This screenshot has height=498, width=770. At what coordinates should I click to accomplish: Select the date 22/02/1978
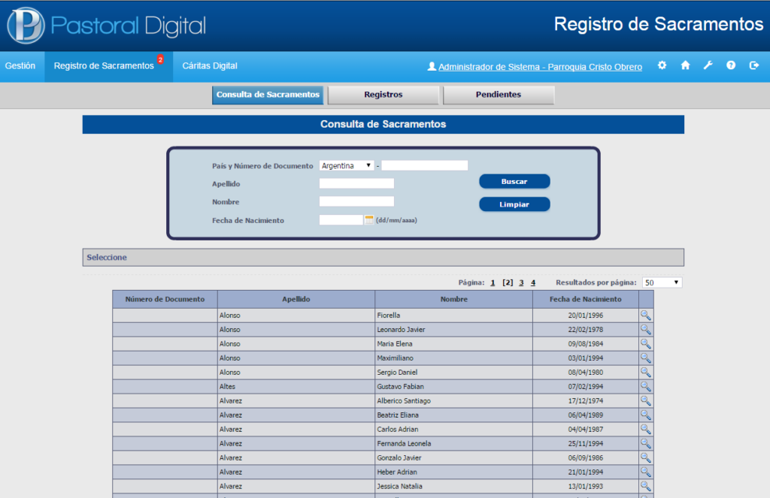coord(585,329)
